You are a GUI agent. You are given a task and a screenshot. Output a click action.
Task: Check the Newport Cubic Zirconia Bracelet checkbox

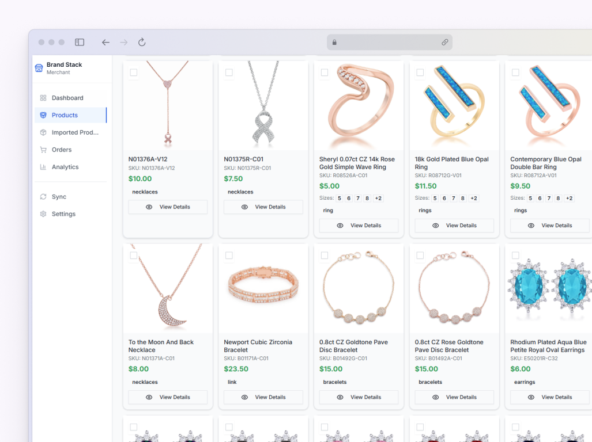pyautogui.click(x=229, y=256)
